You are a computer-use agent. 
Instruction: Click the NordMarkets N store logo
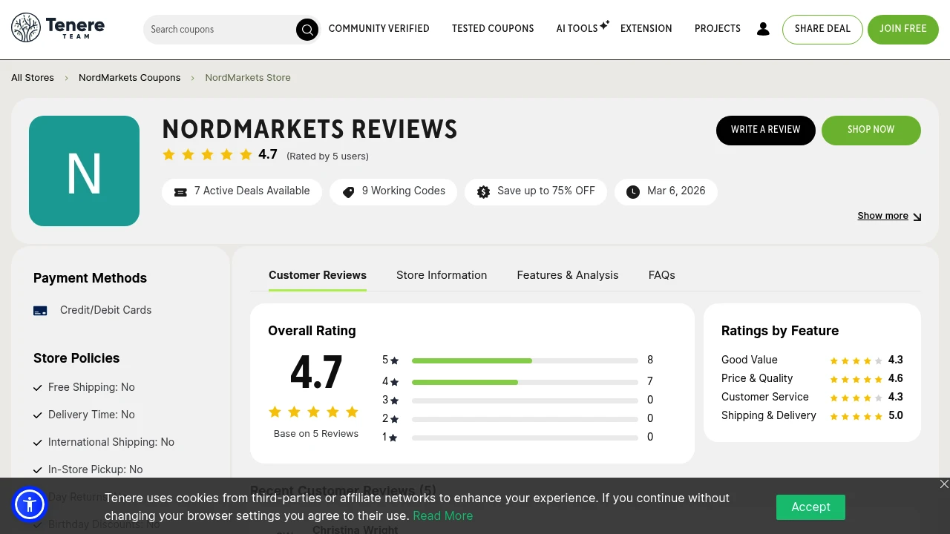click(x=84, y=171)
